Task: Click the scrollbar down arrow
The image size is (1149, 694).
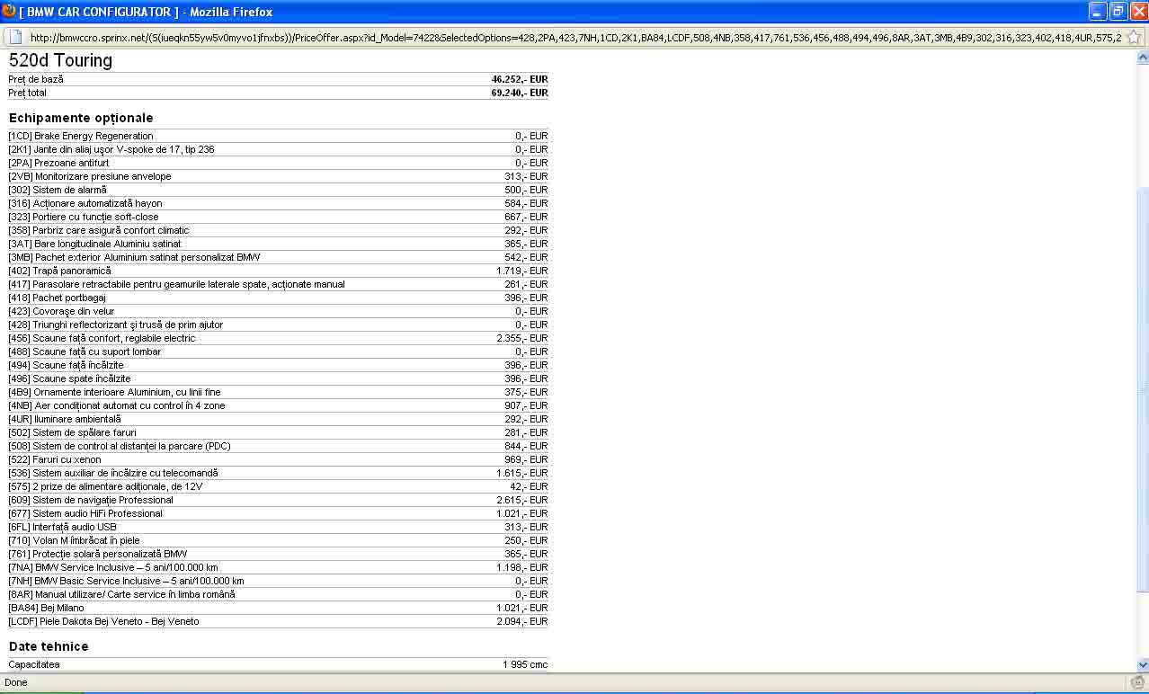Action: (1142, 665)
